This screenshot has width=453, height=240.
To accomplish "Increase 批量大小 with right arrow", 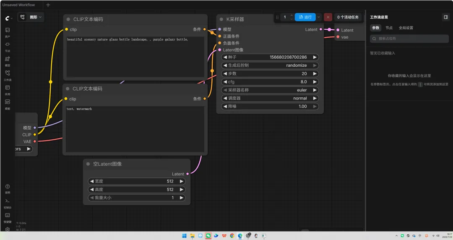I will 182,198.
